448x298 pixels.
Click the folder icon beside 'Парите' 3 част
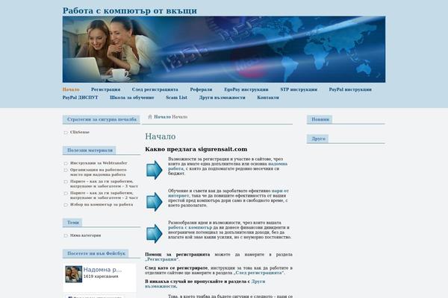tap(66, 182)
